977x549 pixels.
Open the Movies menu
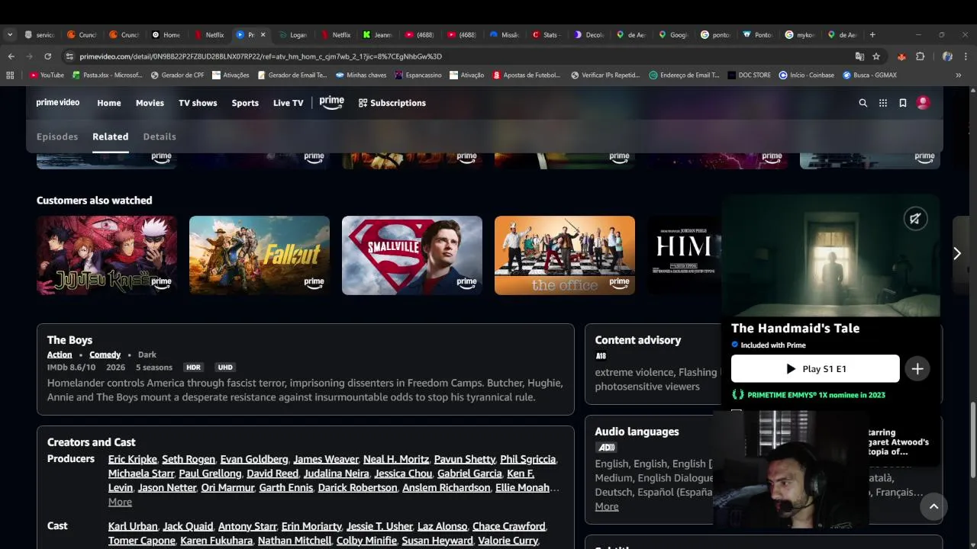click(150, 103)
